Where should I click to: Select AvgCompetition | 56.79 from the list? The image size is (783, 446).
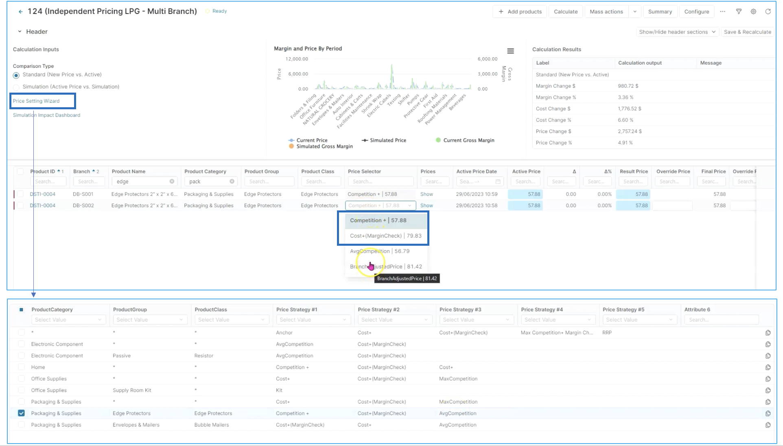(379, 251)
